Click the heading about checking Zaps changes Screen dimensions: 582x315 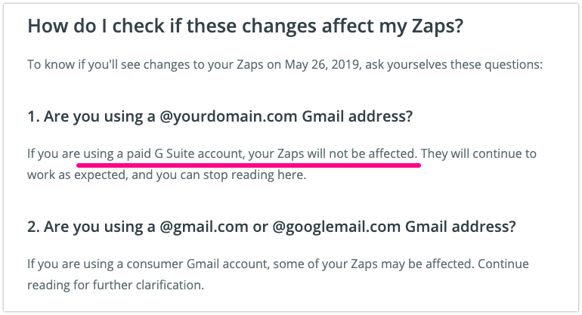[x=246, y=26]
